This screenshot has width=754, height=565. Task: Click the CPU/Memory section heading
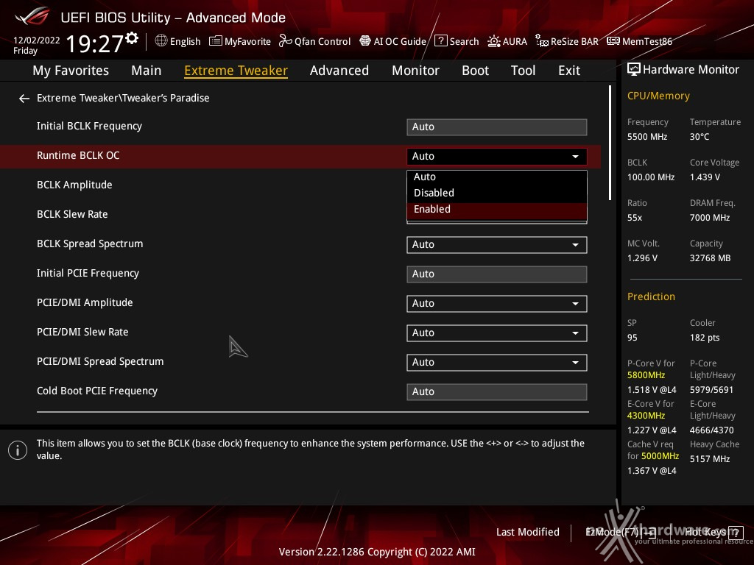(x=658, y=96)
